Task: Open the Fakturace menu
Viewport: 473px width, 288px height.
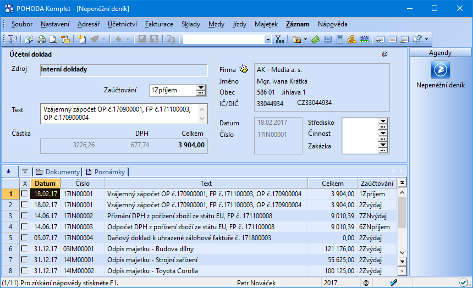Action: [x=159, y=24]
